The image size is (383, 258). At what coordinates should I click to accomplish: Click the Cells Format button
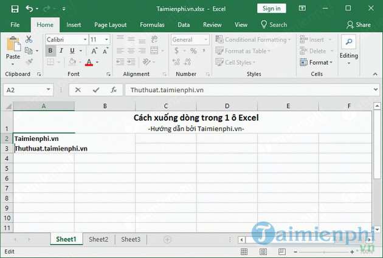[x=316, y=63]
